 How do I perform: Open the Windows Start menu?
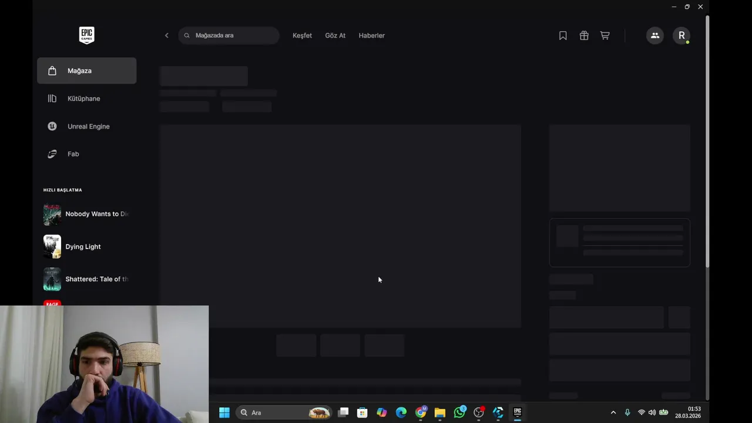(x=224, y=412)
